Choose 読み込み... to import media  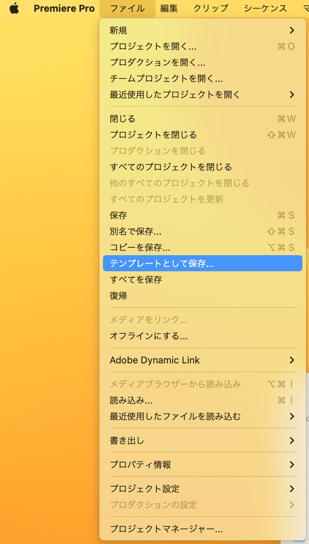coord(203,400)
